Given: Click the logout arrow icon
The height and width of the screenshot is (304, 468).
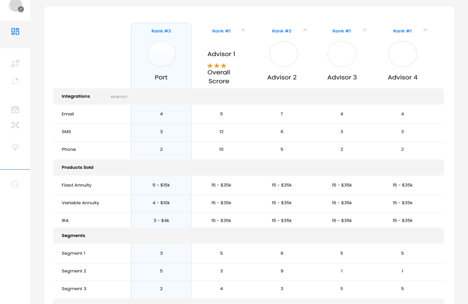Looking at the screenshot, I should (x=15, y=184).
